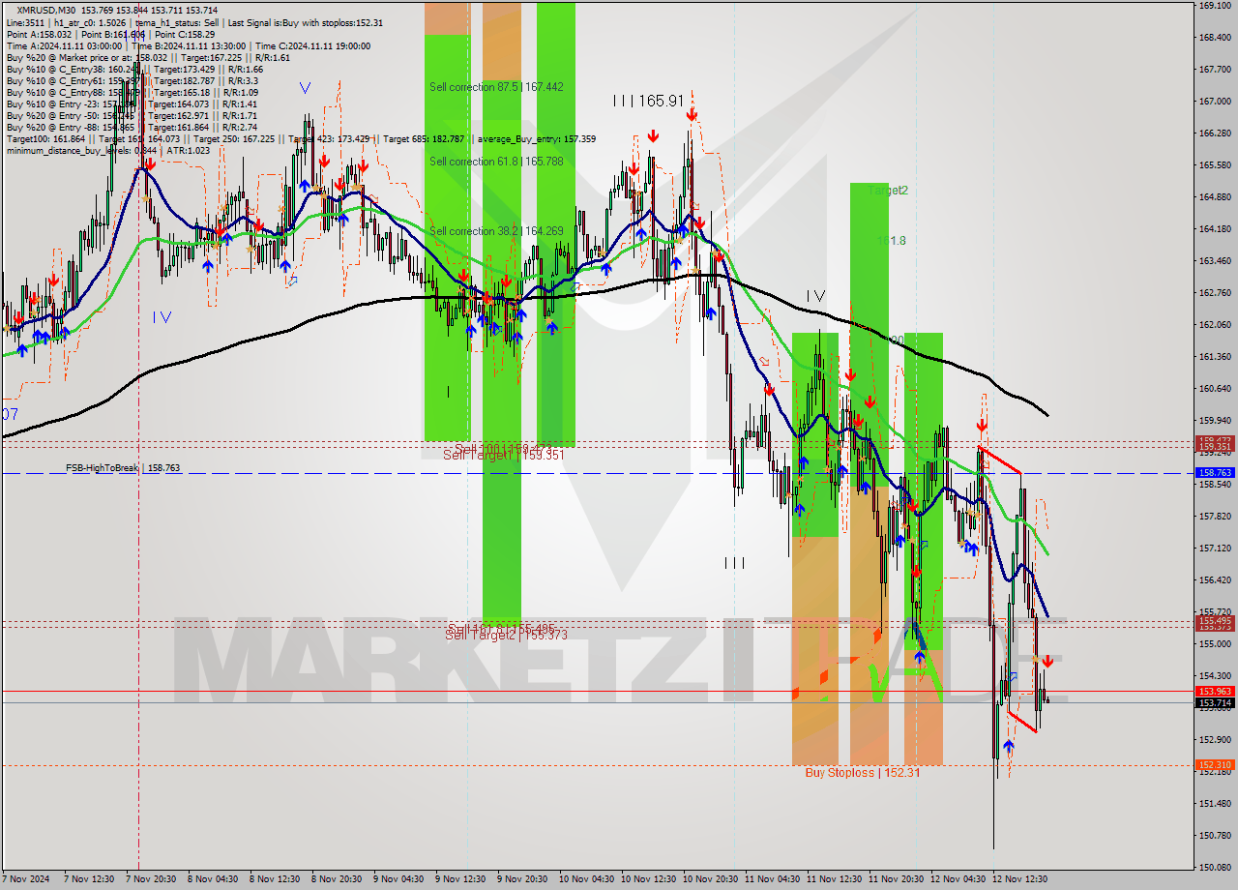
Task: Select the 'Sell Target1 | 159.351' label
Action: click(x=504, y=455)
